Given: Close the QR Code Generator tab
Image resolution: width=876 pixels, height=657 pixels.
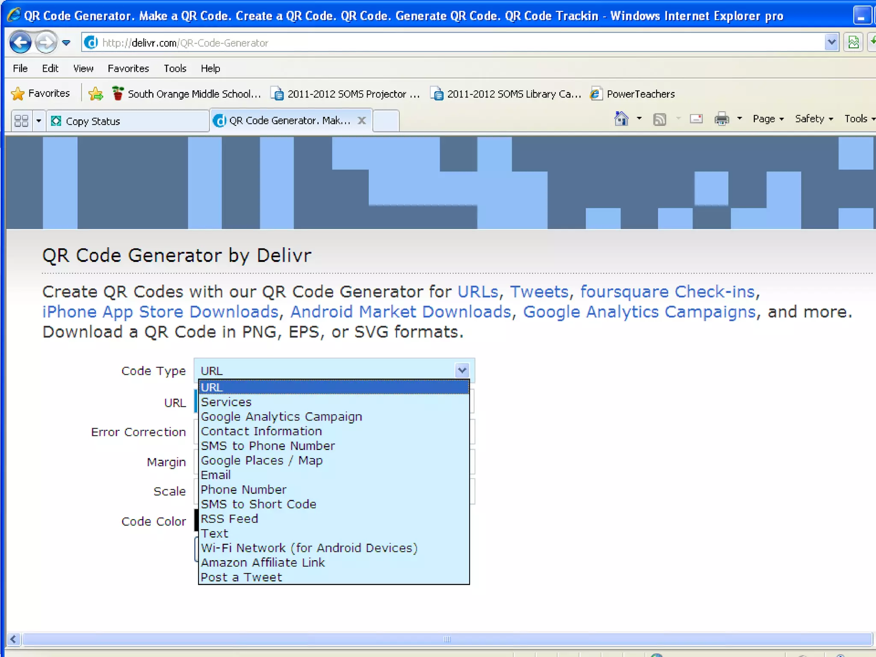Looking at the screenshot, I should pyautogui.click(x=362, y=121).
